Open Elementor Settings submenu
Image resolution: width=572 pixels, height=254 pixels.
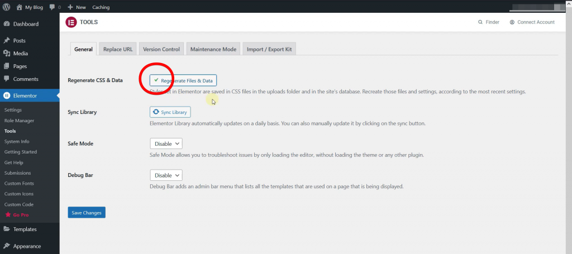(13, 109)
